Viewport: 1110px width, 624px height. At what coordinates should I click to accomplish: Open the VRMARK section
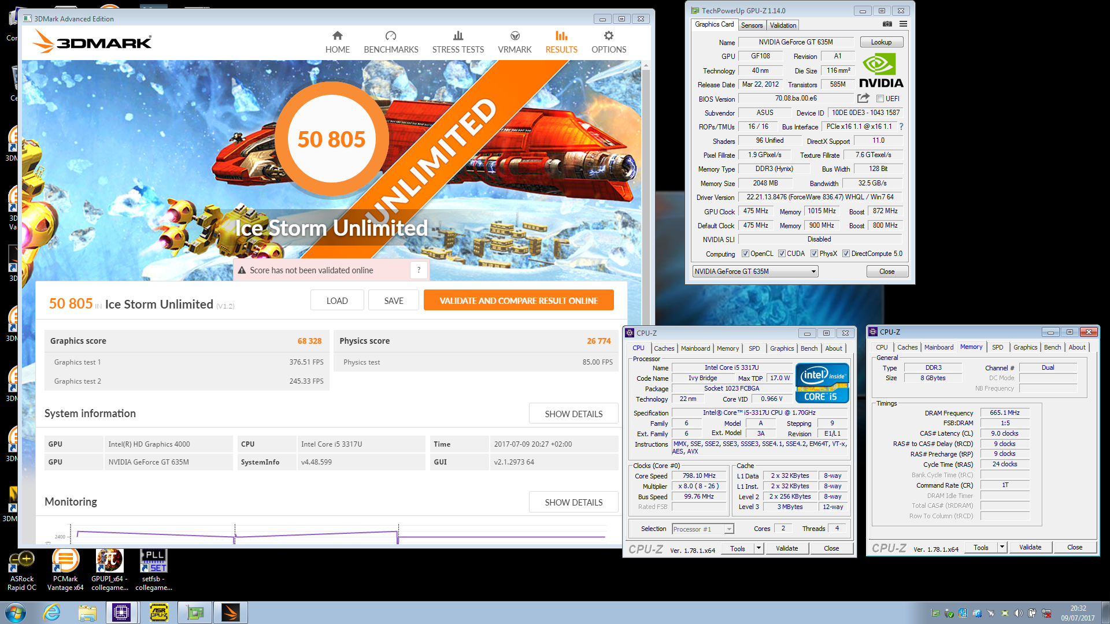(x=515, y=42)
